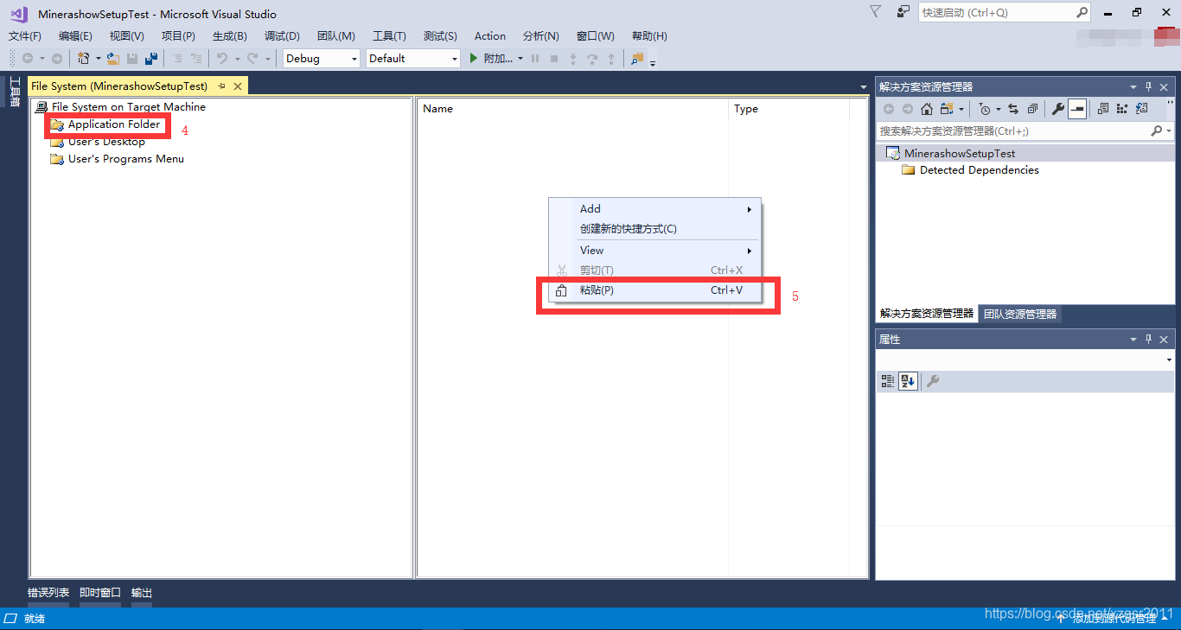The image size is (1181, 630).
Task: Click the feedback person icon in title bar
Action: 903,12
